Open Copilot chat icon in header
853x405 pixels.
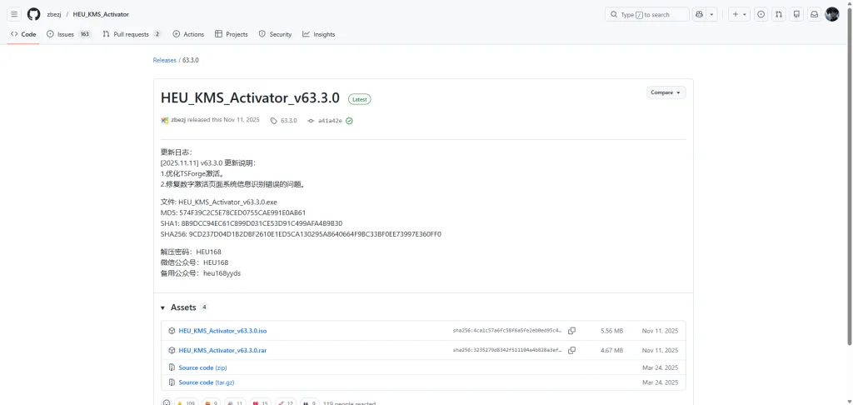pyautogui.click(x=699, y=14)
